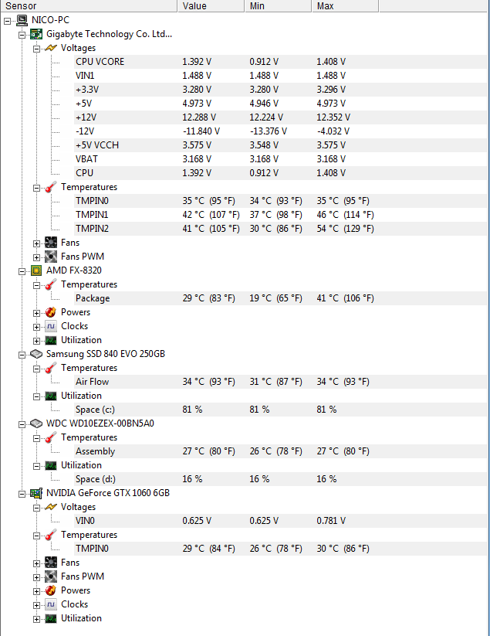Select the CPU VCORE voltage row
The image size is (490, 636).
(x=280, y=62)
